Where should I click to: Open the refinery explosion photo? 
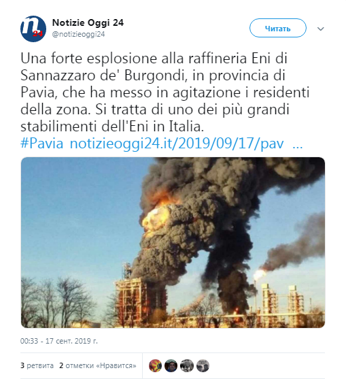click(173, 242)
